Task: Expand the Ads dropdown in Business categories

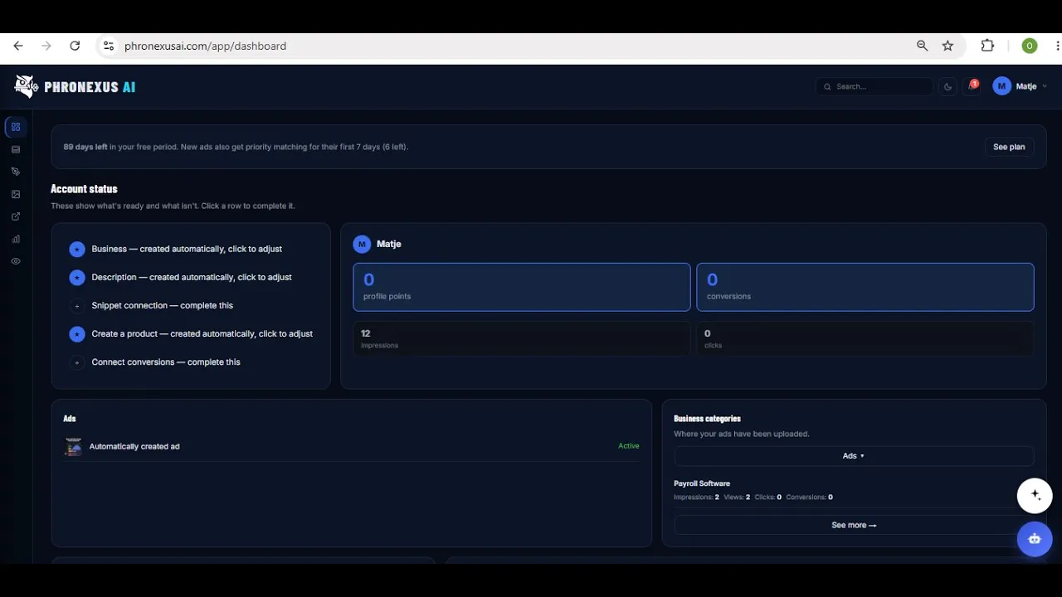Action: (x=854, y=456)
